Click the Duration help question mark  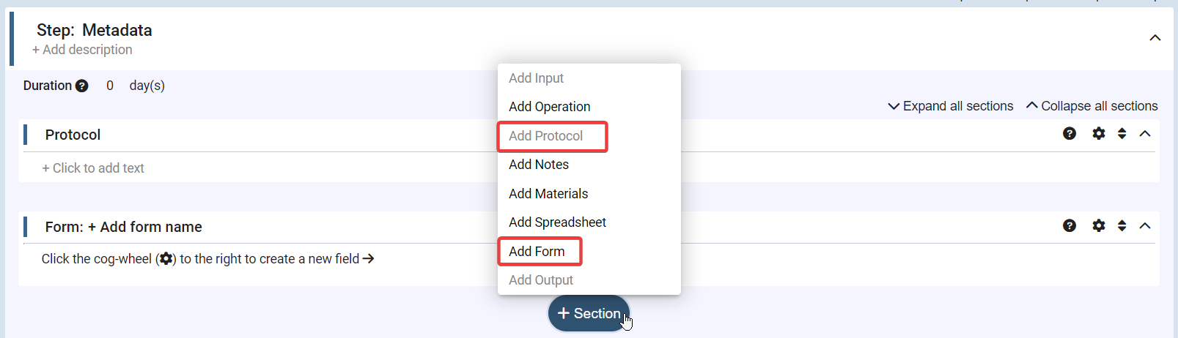(x=81, y=86)
